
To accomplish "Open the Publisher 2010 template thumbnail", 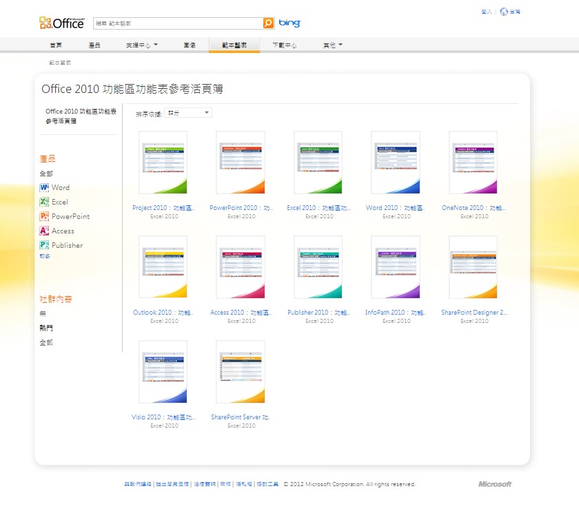I will [x=318, y=267].
